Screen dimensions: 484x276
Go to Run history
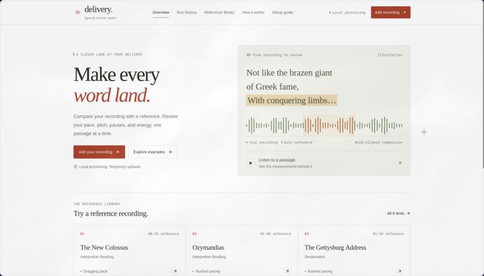click(x=186, y=13)
